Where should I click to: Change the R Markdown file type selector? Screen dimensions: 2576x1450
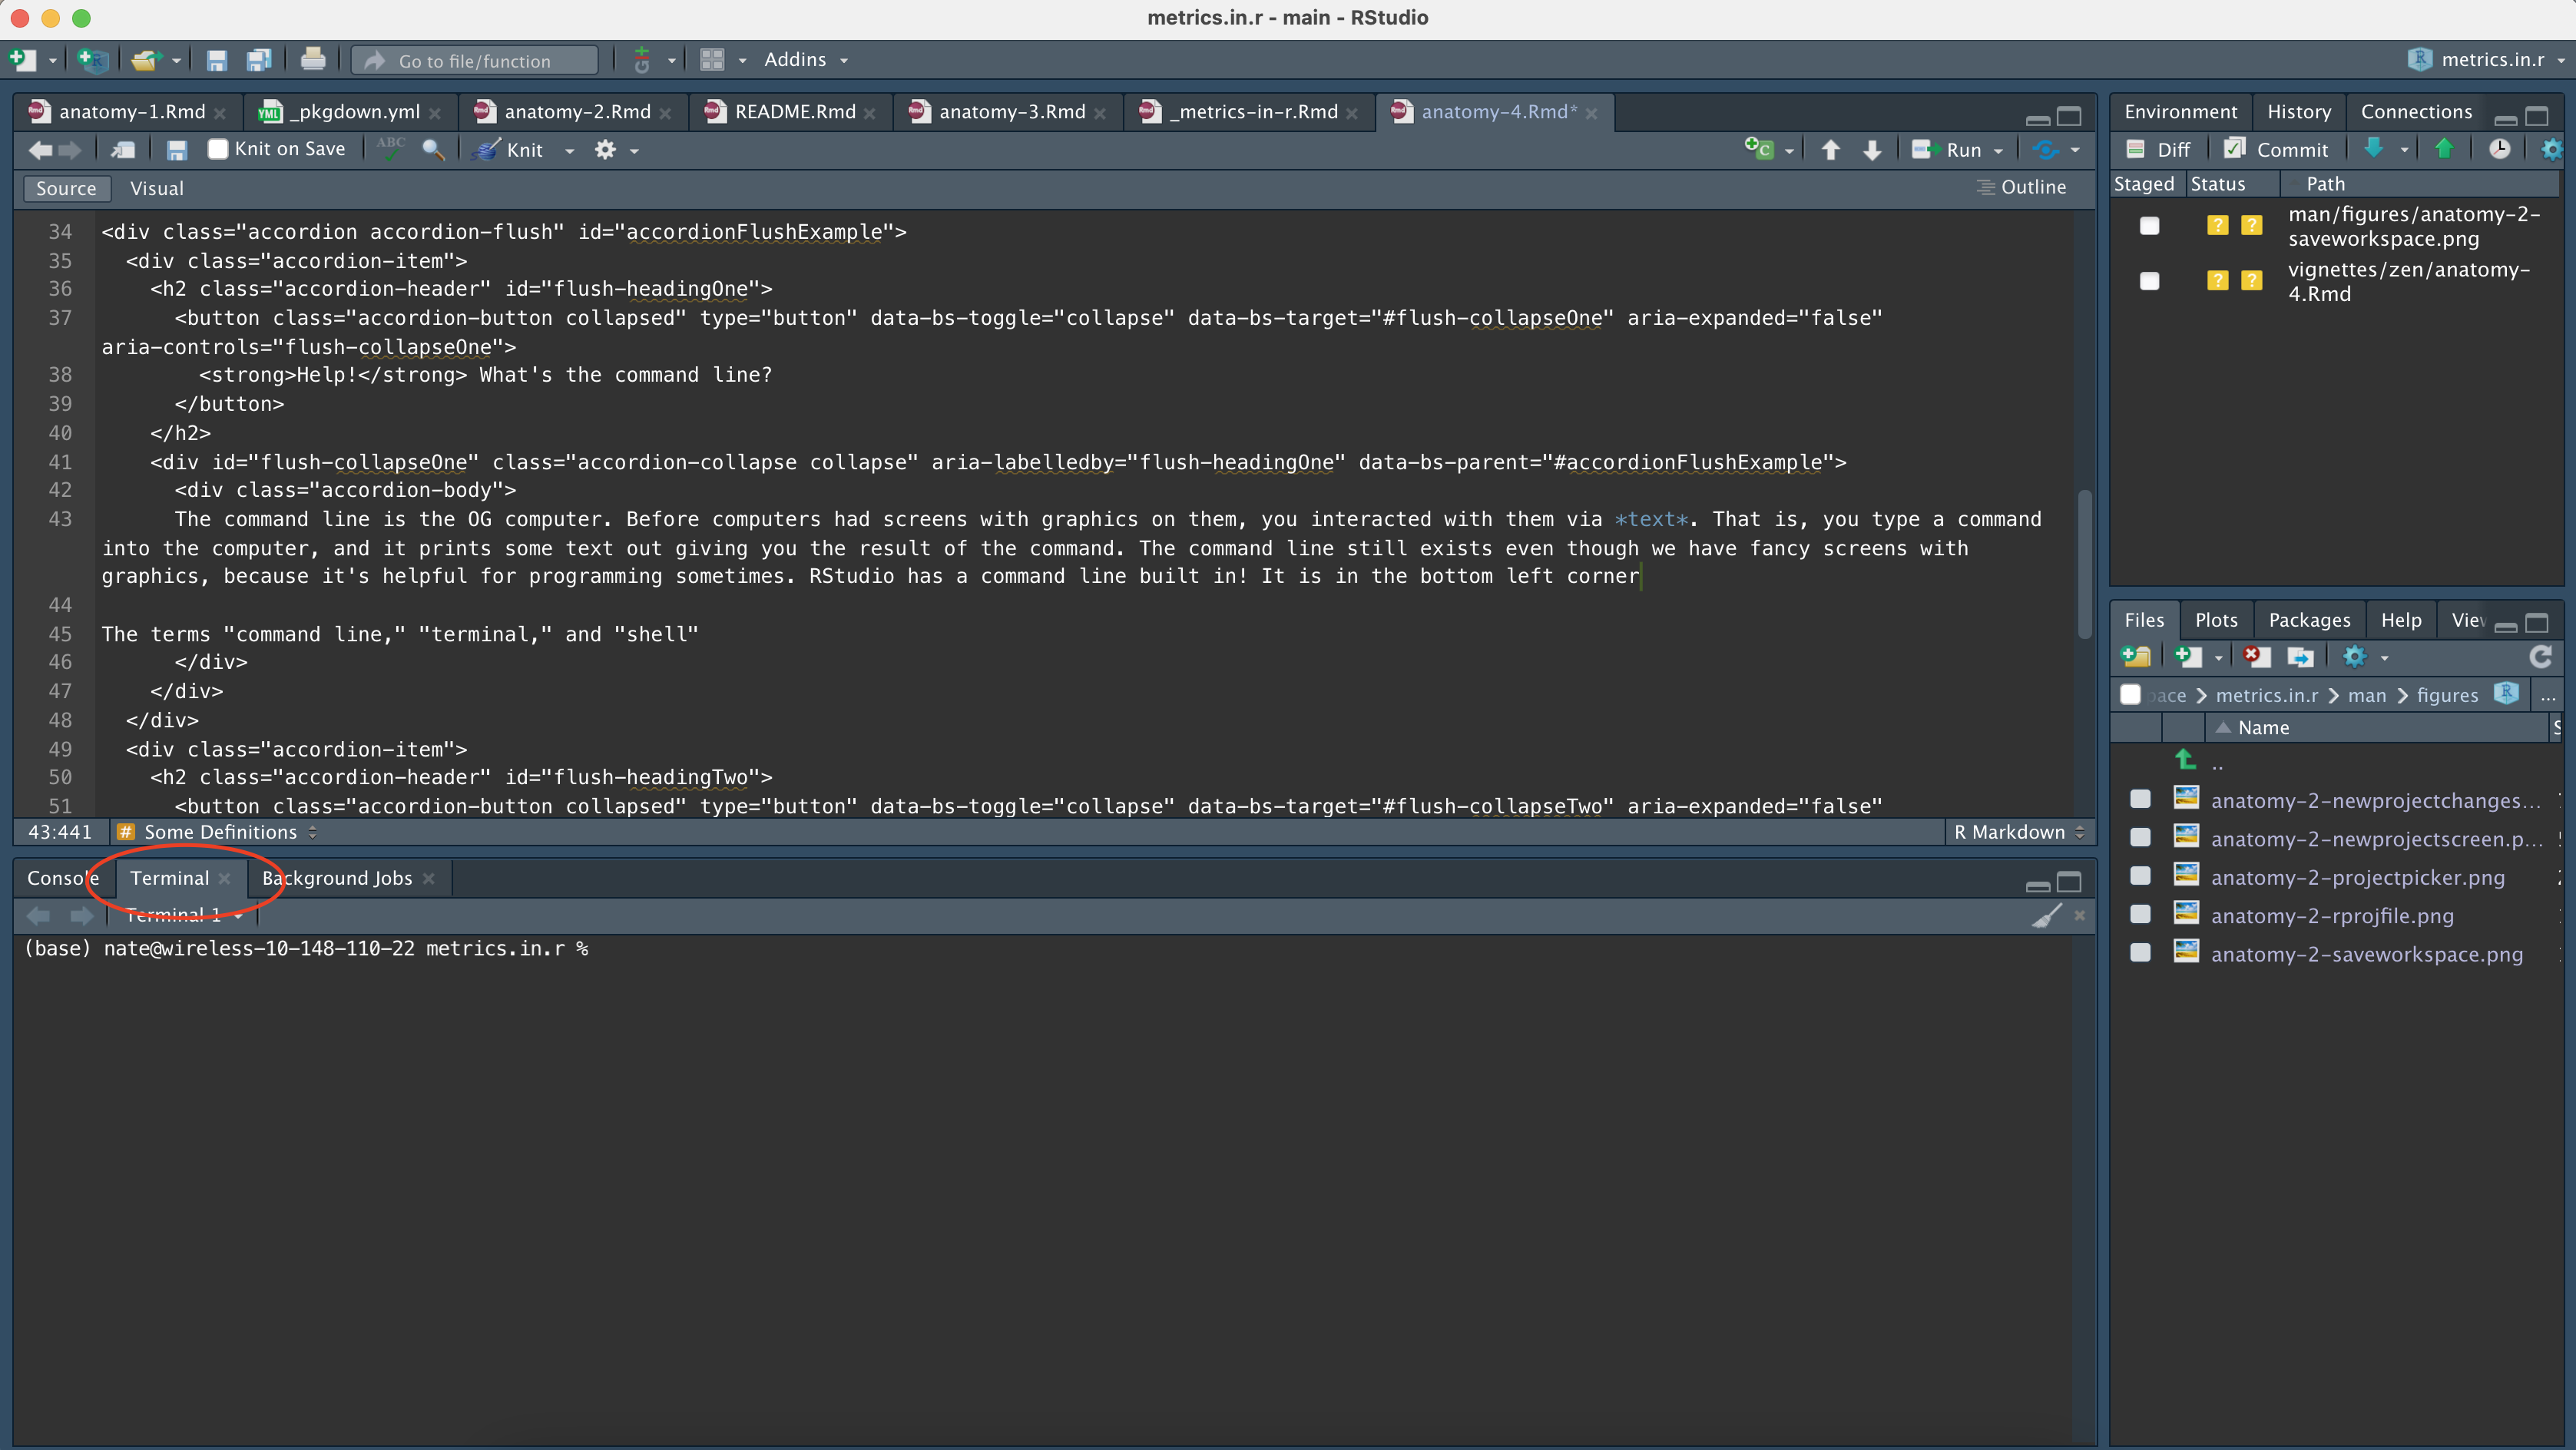(2019, 832)
